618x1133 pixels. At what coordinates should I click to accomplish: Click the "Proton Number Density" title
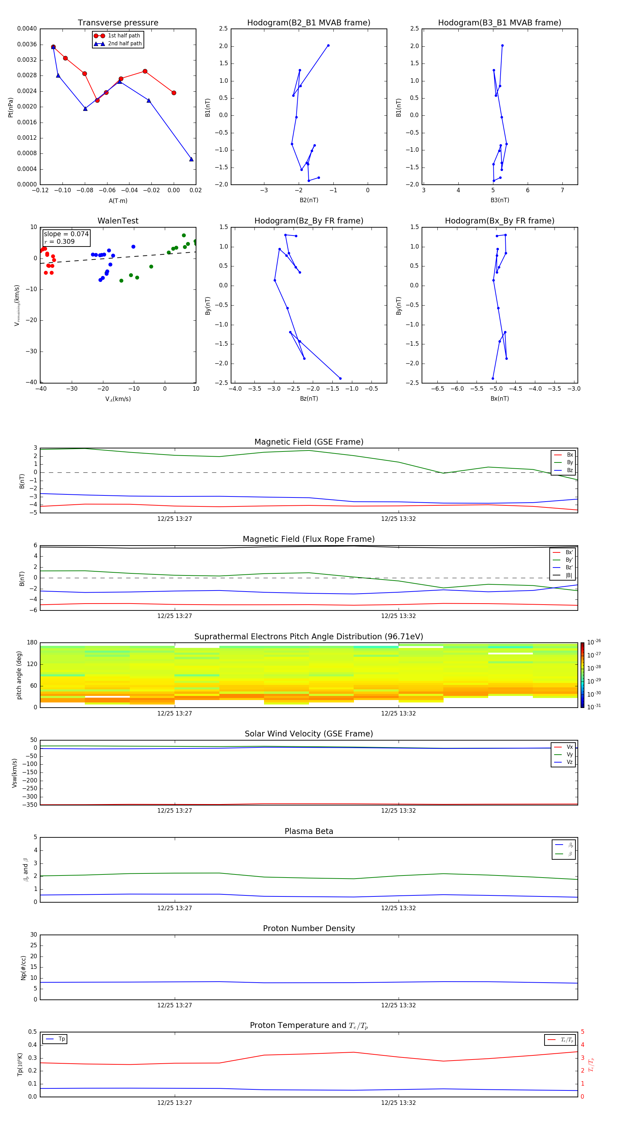point(309,928)
